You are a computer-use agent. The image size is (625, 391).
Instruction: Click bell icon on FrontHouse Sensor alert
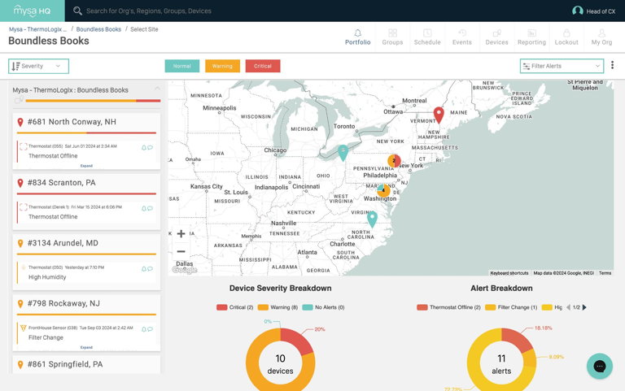tap(144, 330)
